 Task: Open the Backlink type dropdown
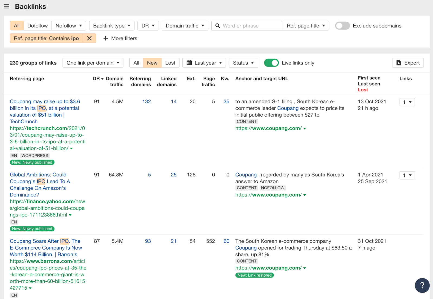click(x=111, y=25)
